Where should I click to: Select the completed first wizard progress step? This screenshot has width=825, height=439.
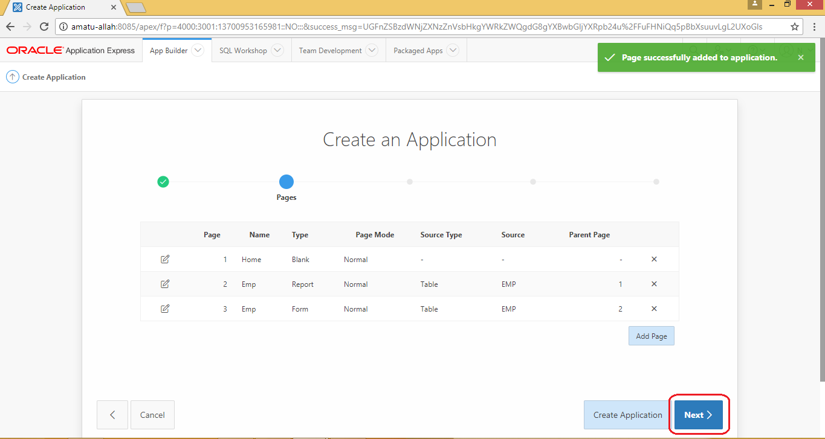pos(163,181)
